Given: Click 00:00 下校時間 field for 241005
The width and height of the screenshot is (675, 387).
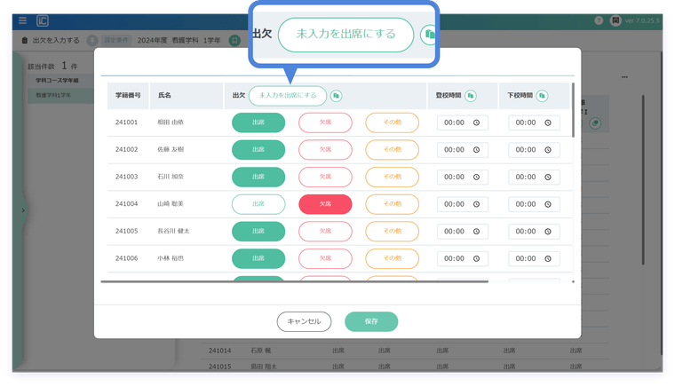Looking at the screenshot, I should [534, 232].
